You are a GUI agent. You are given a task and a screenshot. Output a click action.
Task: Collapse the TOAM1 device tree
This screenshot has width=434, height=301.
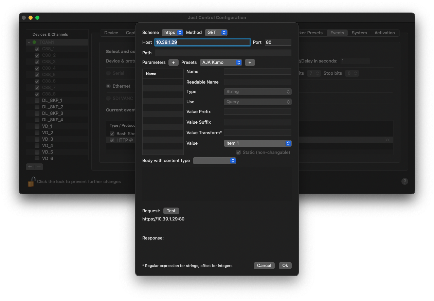tap(29, 42)
